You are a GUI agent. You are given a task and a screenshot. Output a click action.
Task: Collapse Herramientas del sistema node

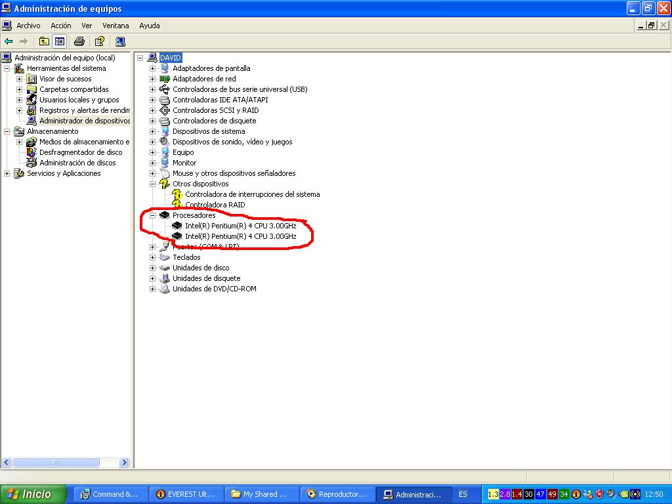pos(7,68)
